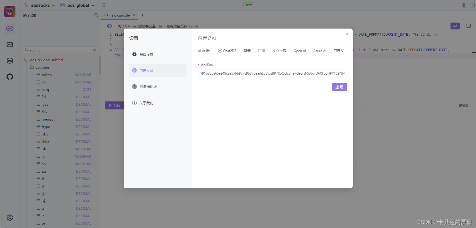Click the search icon next to 保存记录
Viewport: 476px width, 228px height.
[x=96, y=15]
